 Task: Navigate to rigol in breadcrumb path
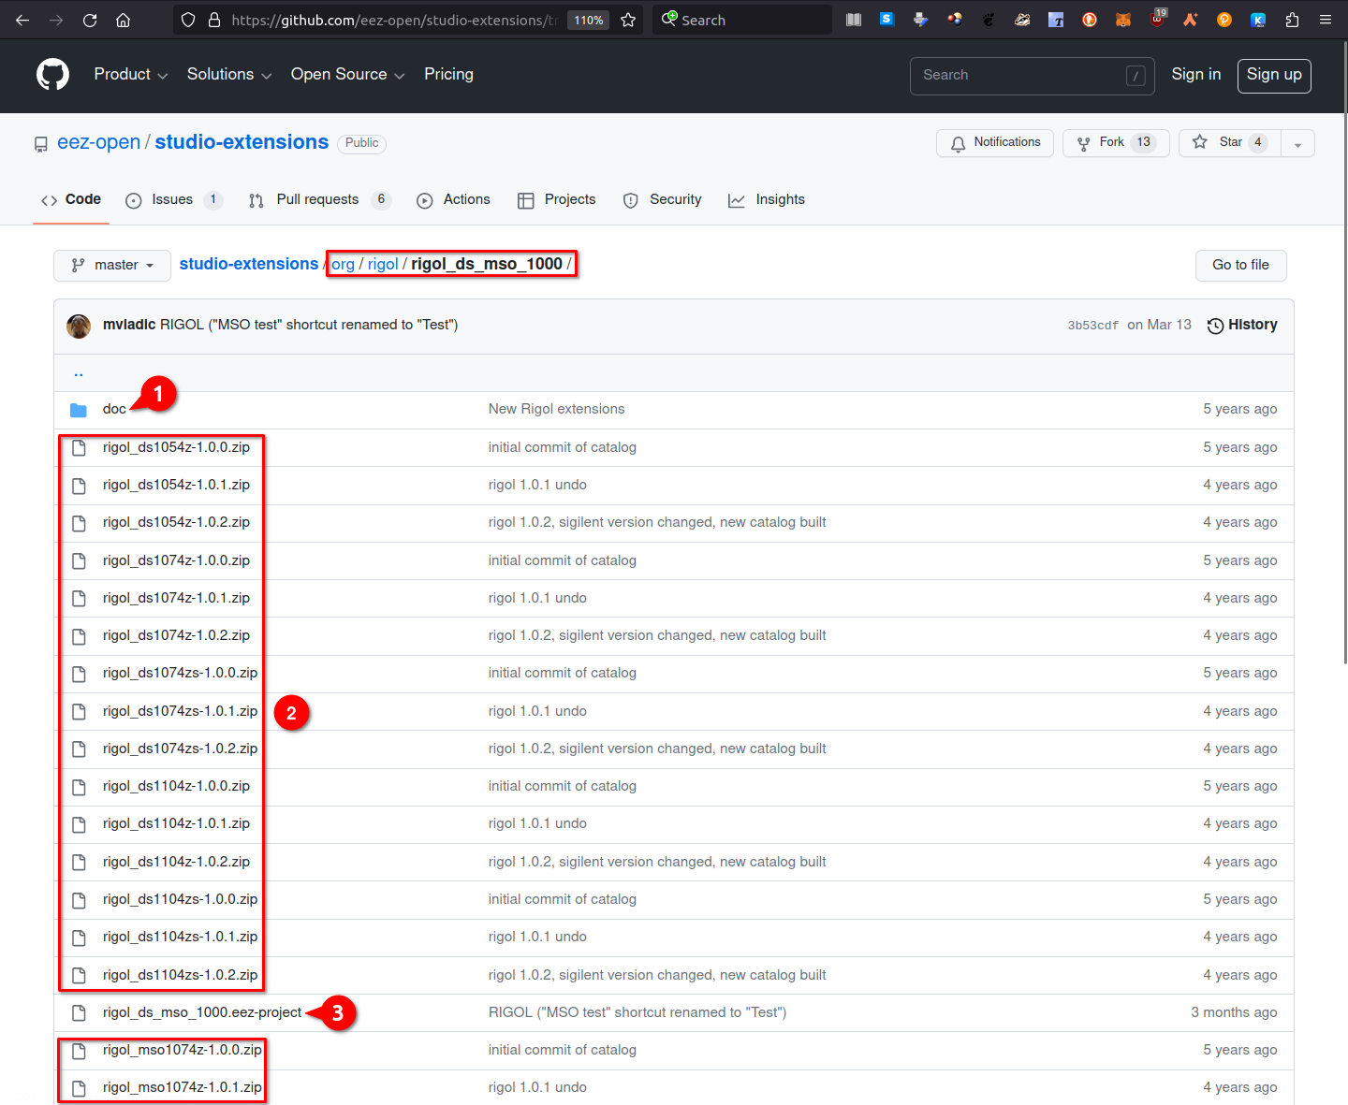tap(383, 265)
